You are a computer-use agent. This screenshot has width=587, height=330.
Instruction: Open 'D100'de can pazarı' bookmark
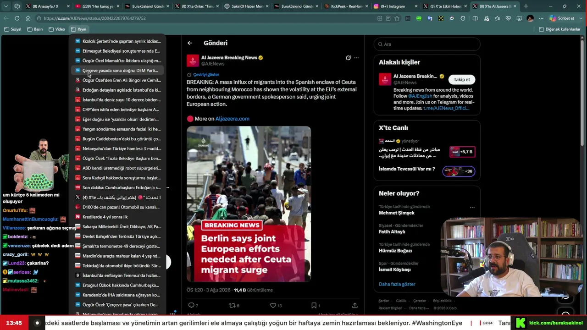[118, 207]
